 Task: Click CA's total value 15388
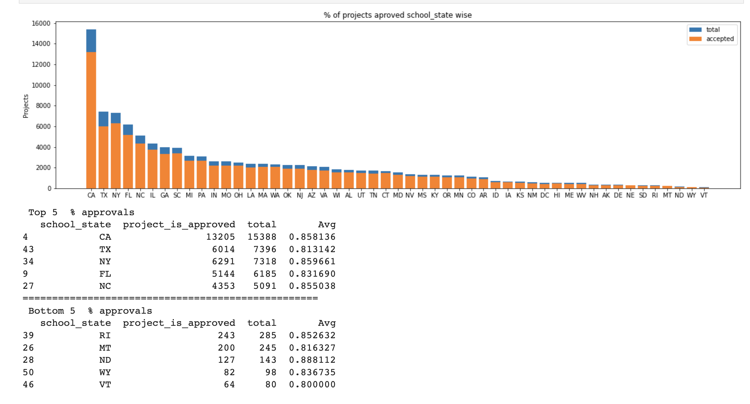click(262, 237)
